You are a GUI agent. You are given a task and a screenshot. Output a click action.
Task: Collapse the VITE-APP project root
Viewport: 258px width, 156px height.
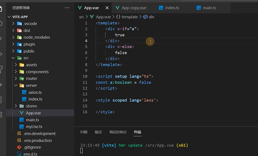(9, 17)
